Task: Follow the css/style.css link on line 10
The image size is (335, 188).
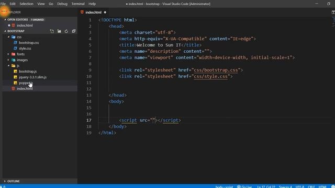Action: click(x=210, y=76)
